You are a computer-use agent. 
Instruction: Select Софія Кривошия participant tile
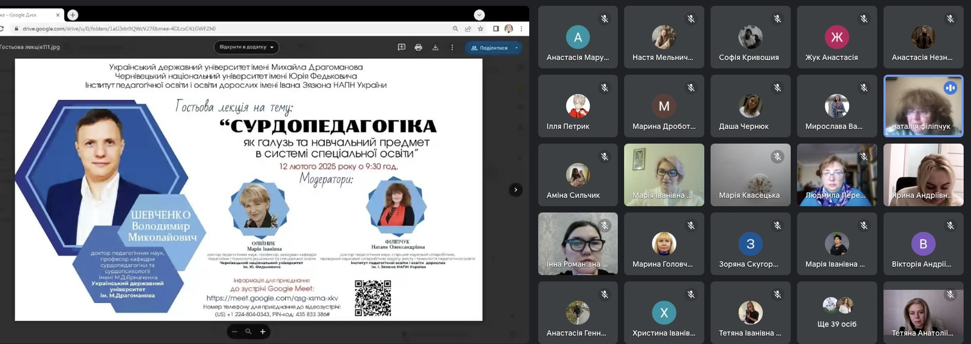pyautogui.click(x=750, y=38)
